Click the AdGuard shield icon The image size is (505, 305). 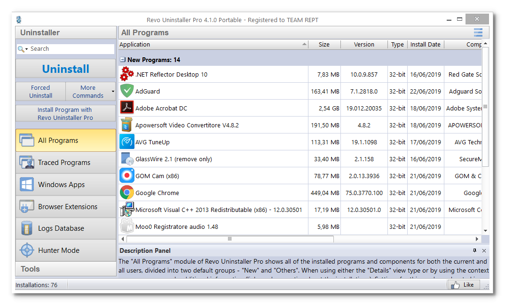click(126, 91)
